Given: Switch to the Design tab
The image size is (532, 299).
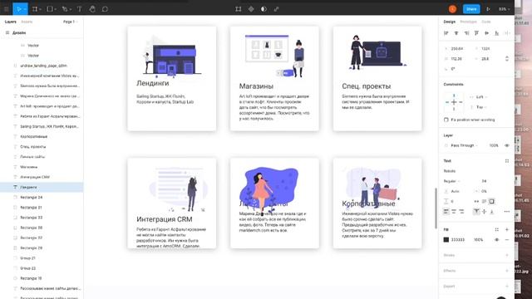Looking at the screenshot, I should pos(449,22).
